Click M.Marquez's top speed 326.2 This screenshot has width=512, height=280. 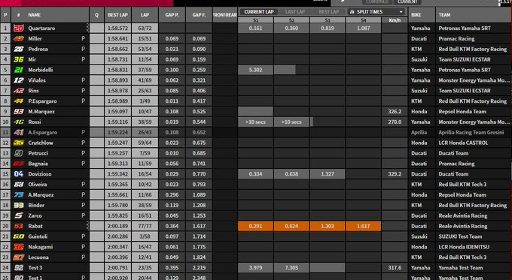coord(395,111)
